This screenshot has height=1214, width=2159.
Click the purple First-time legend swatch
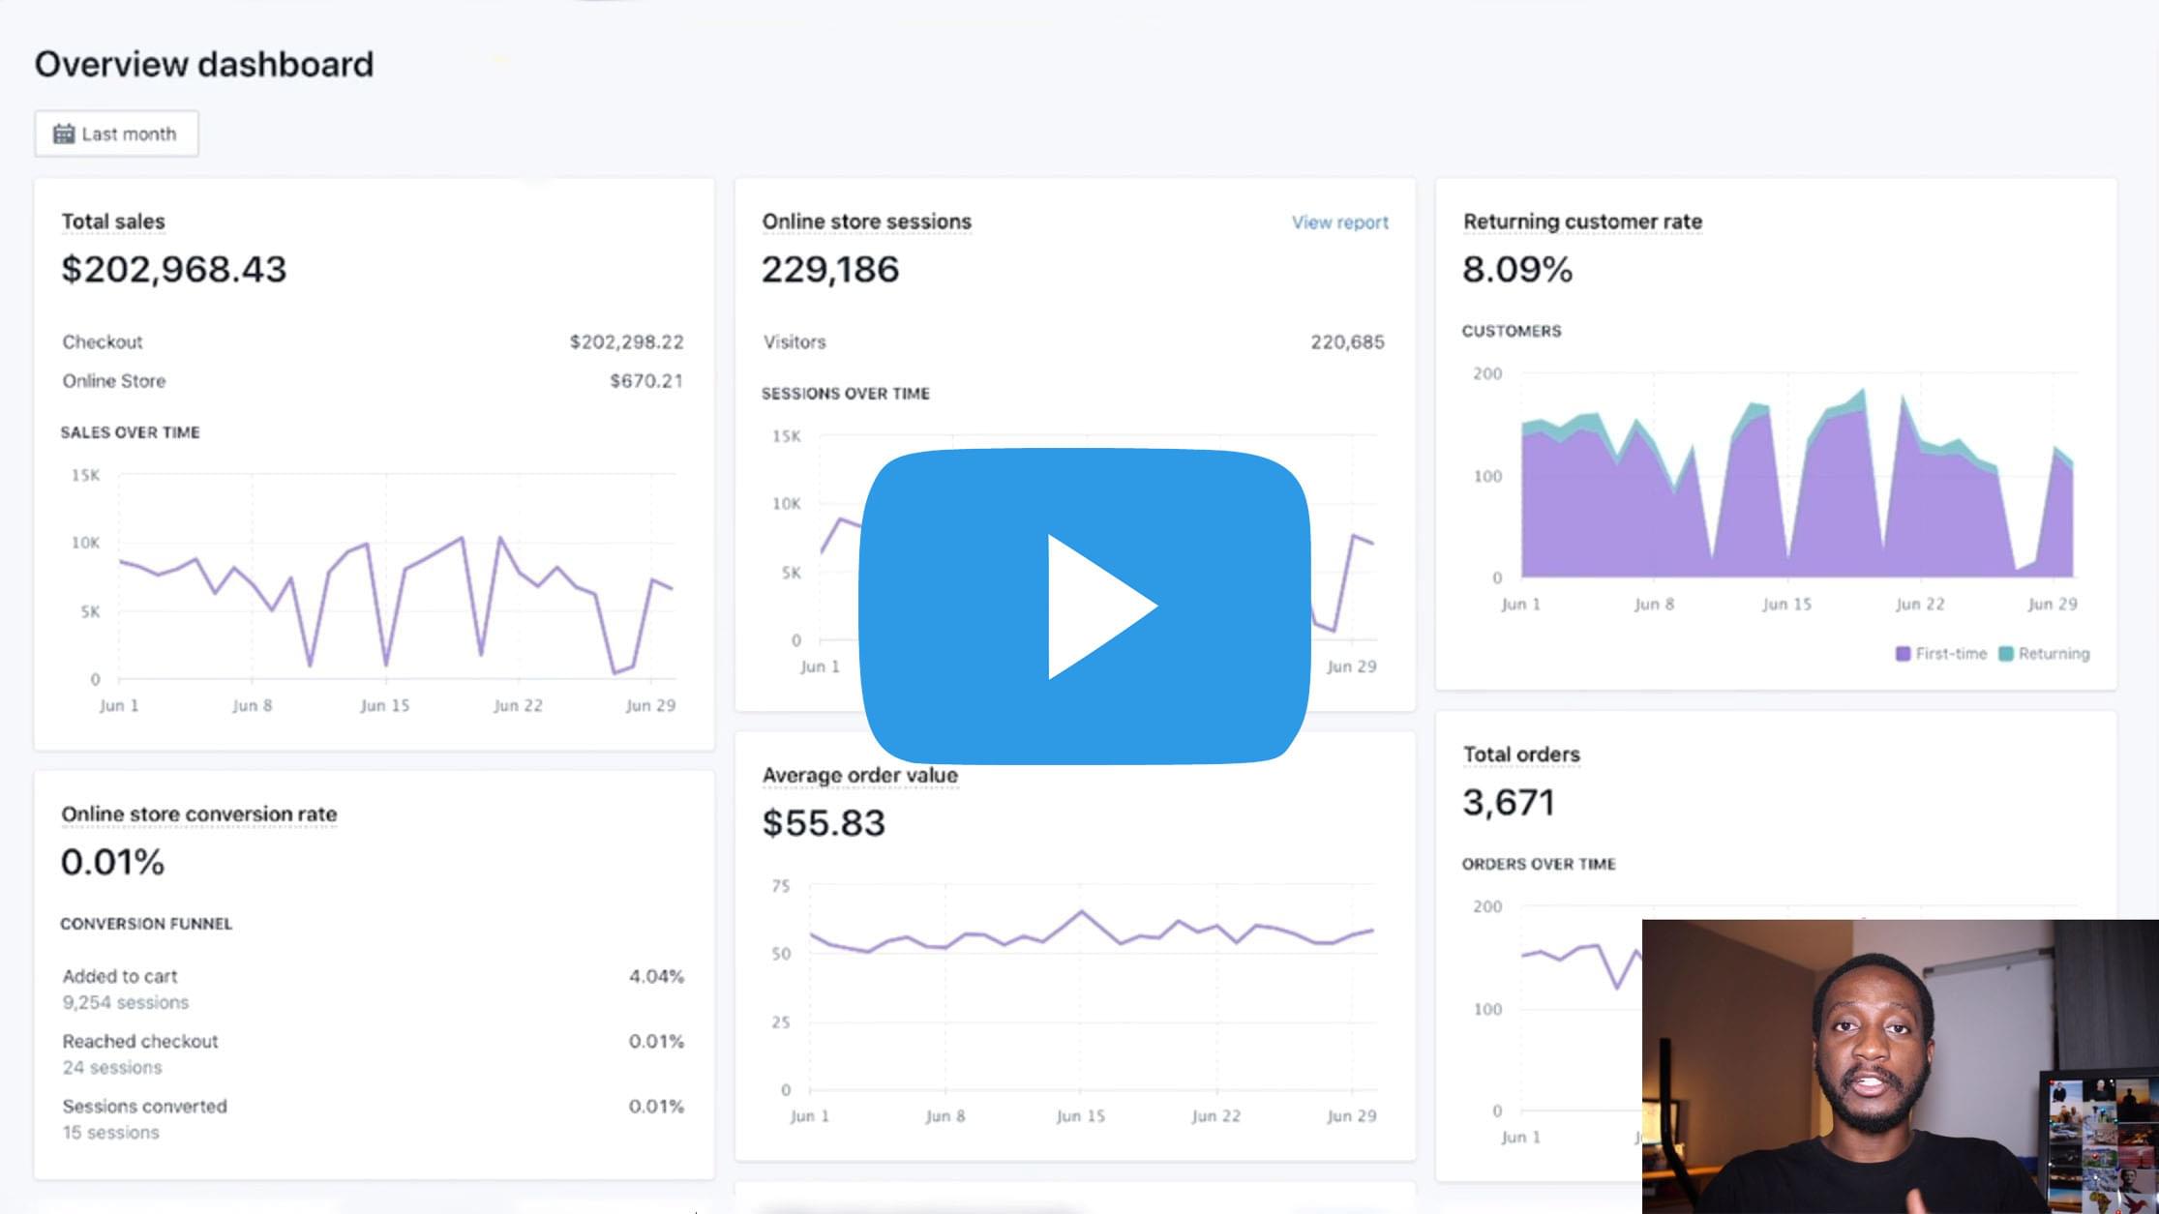(1903, 654)
